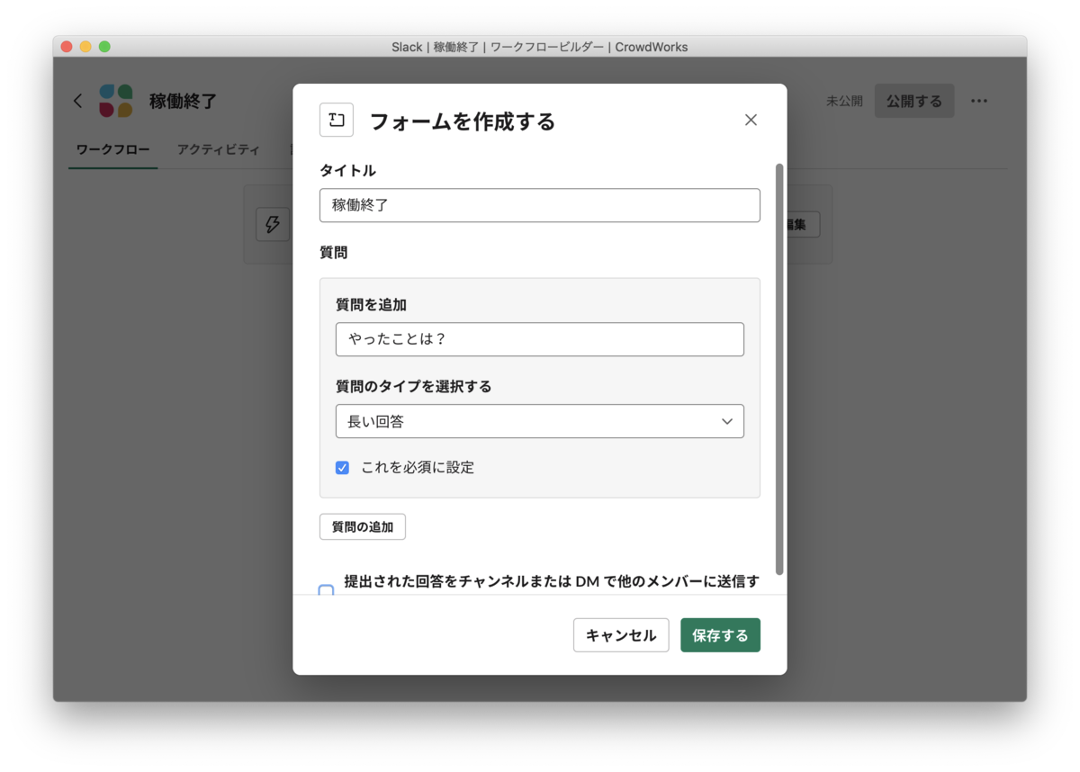Check the 提出された回答をチャンネル checkbox
The image size is (1080, 772).
(326, 590)
